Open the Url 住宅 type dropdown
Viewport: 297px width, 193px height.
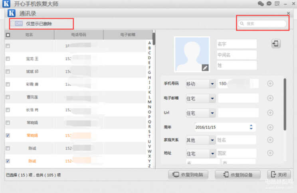click(x=200, y=113)
